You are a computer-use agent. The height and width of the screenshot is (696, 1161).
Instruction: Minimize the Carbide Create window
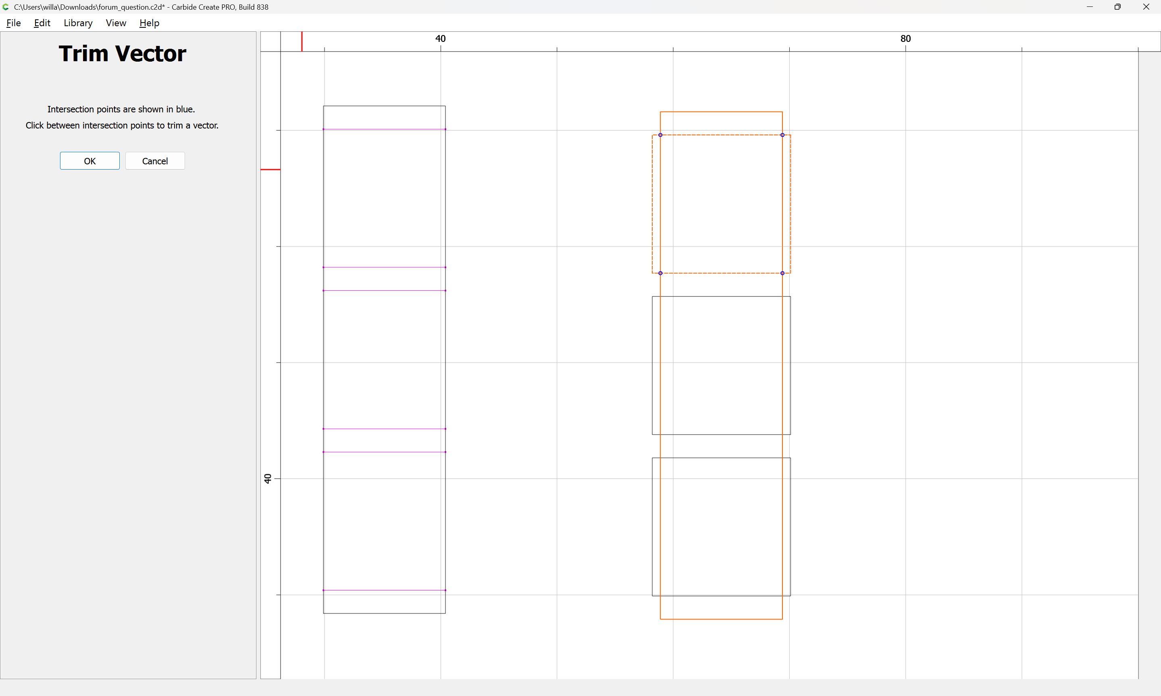(1089, 7)
